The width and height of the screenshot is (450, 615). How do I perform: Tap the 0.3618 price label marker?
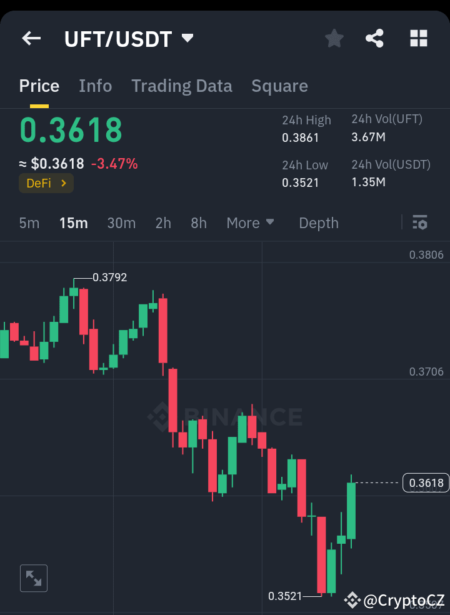[426, 482]
